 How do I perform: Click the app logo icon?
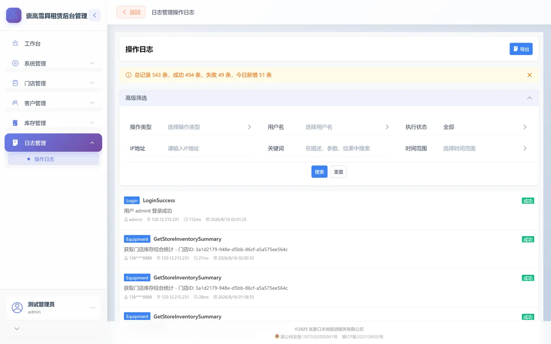(14, 15)
